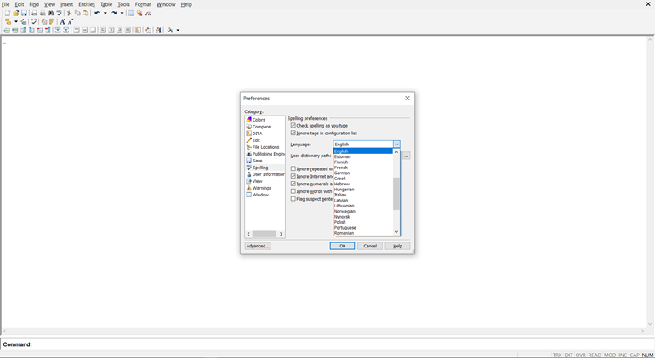This screenshot has width=655, height=358.
Task: Click the Command input field
Action: coord(343,344)
